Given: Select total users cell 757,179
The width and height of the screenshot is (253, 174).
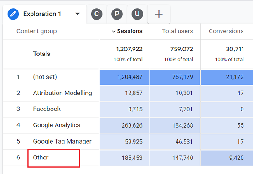Looking at the screenshot, I should pos(175,77).
